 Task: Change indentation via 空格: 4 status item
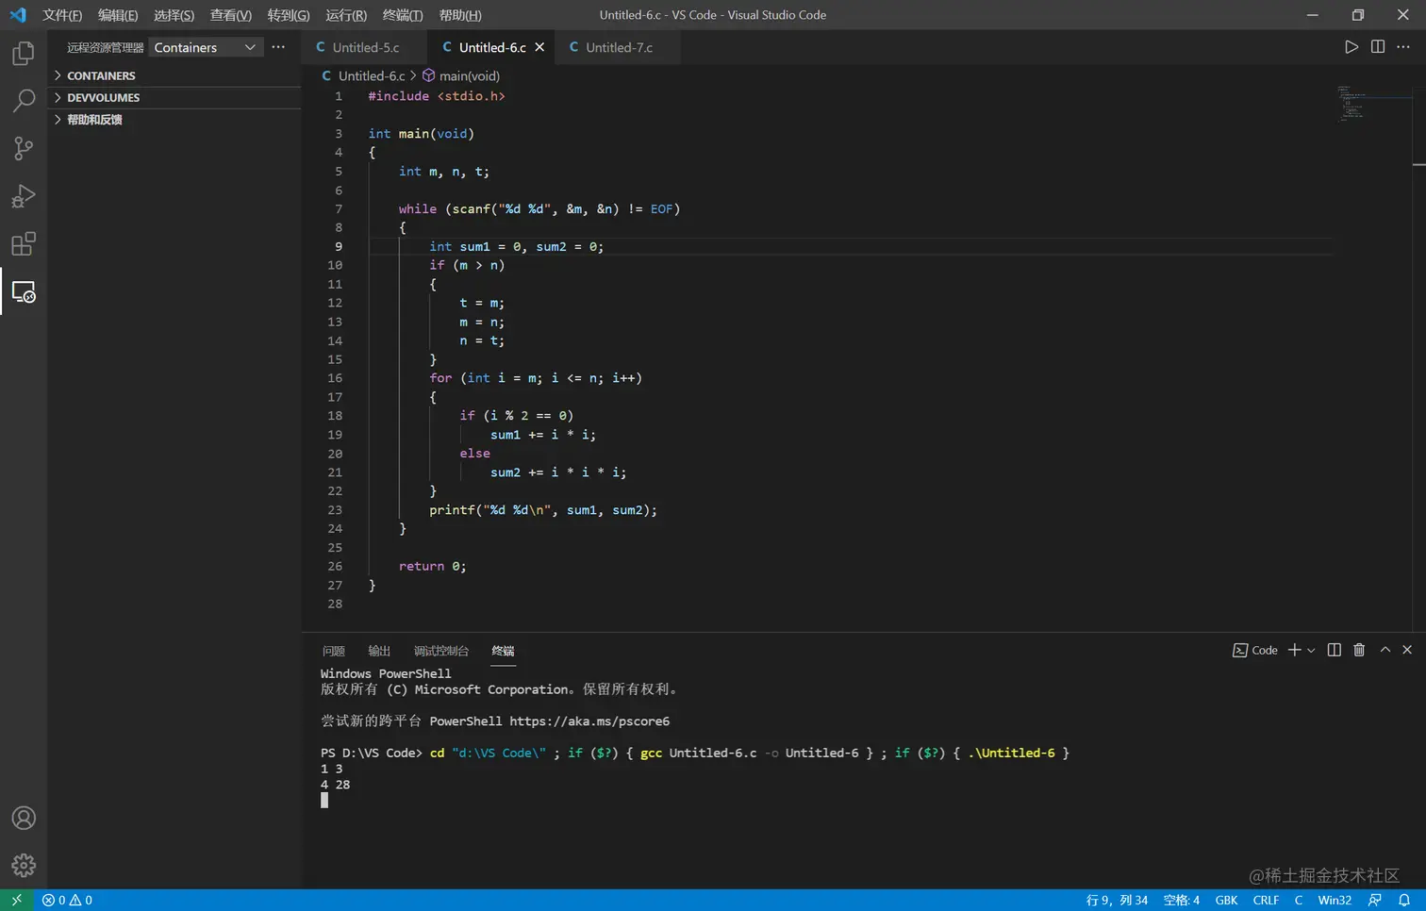click(x=1182, y=900)
